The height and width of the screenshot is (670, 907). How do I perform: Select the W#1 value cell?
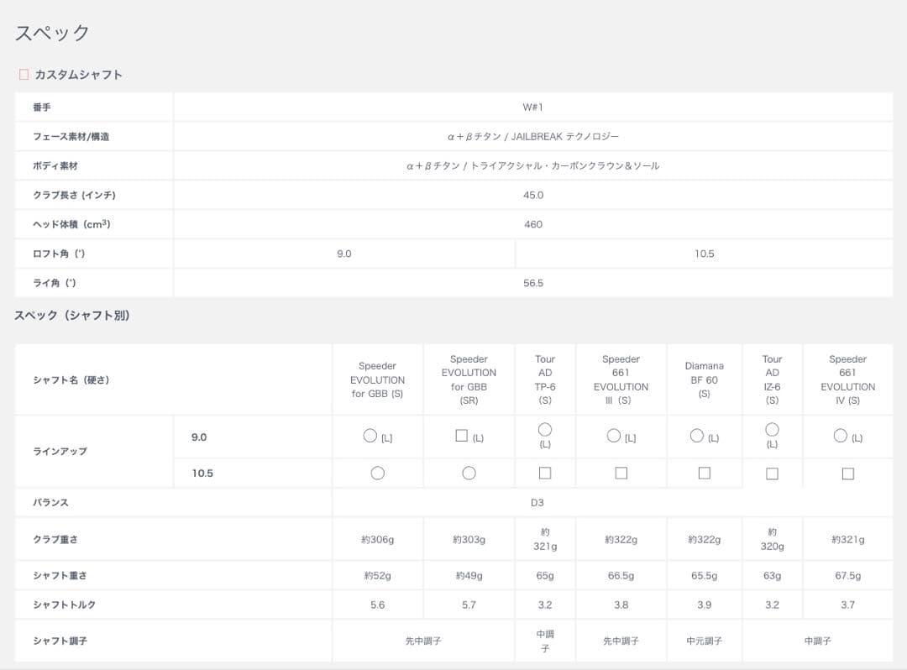pos(532,107)
